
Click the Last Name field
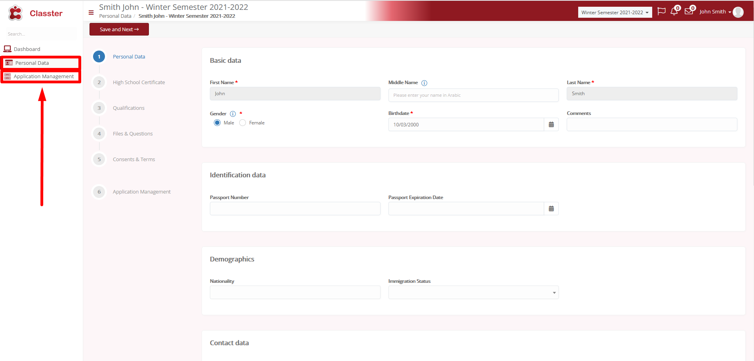(x=652, y=94)
